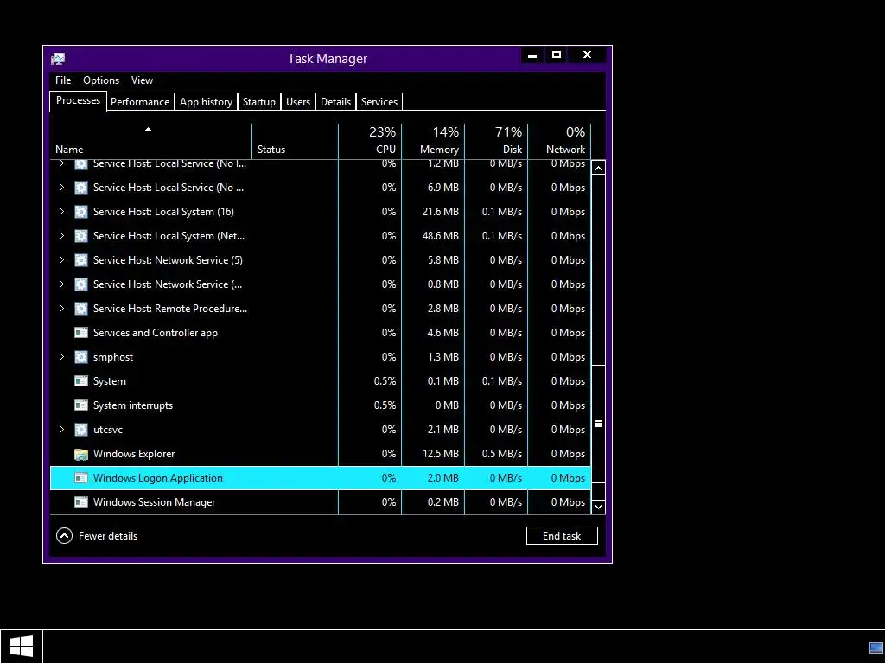This screenshot has width=885, height=664.
Task: Select the System interrupts row
Action: tap(321, 405)
